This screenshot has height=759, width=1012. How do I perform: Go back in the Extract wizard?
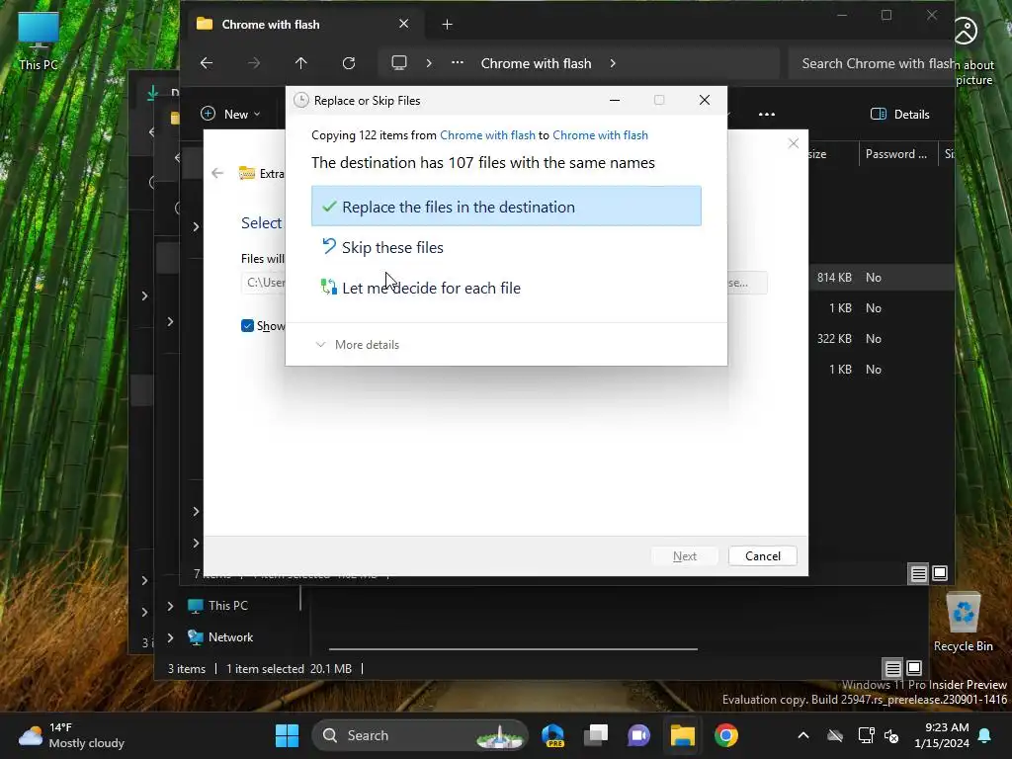click(x=217, y=173)
